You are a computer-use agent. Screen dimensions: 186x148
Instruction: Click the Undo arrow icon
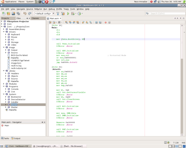coord(25,14)
